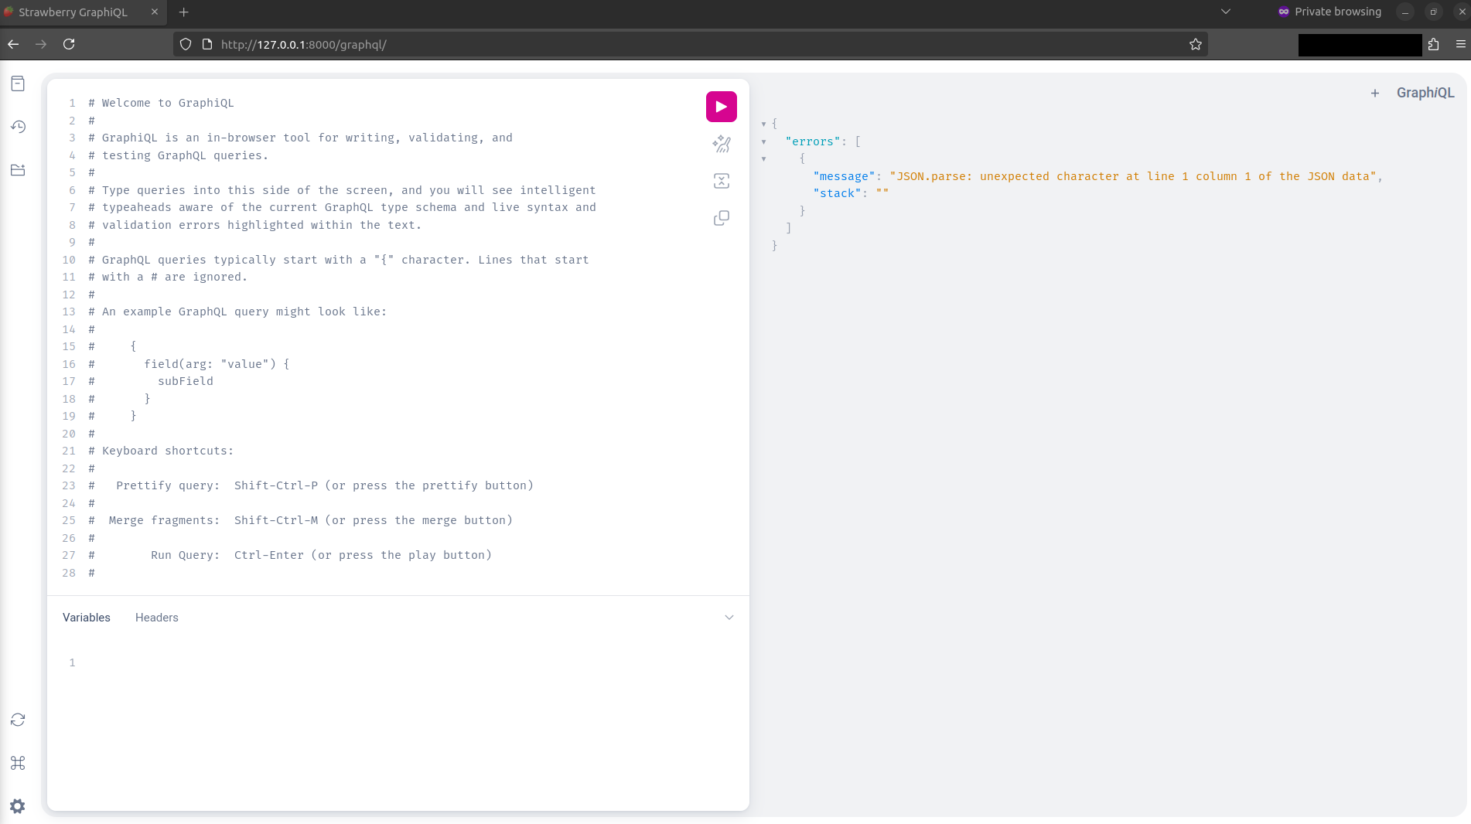View tracking protection shield info

[x=186, y=45]
